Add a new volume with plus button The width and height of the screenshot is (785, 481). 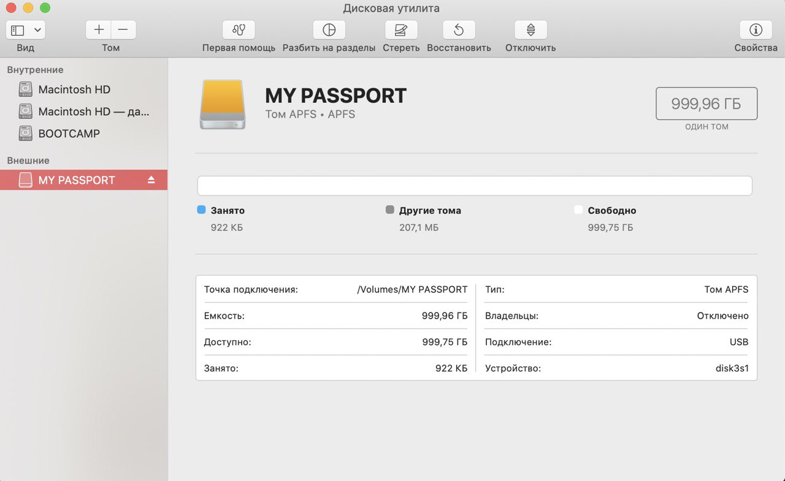point(98,29)
